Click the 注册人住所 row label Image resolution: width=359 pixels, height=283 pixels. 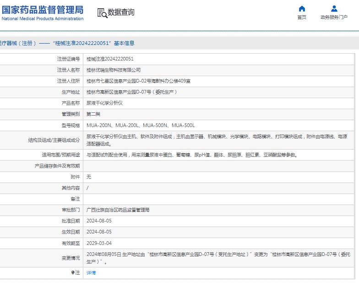pos(69,81)
